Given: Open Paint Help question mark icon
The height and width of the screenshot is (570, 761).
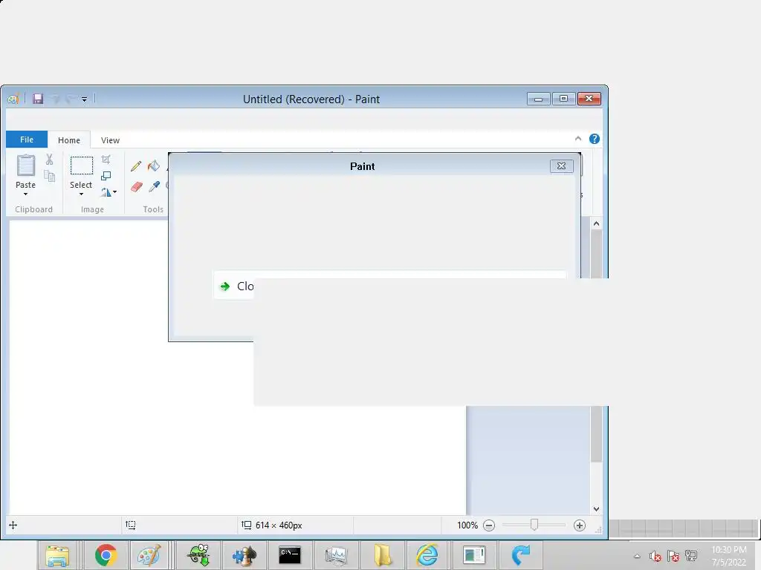Looking at the screenshot, I should pyautogui.click(x=594, y=139).
